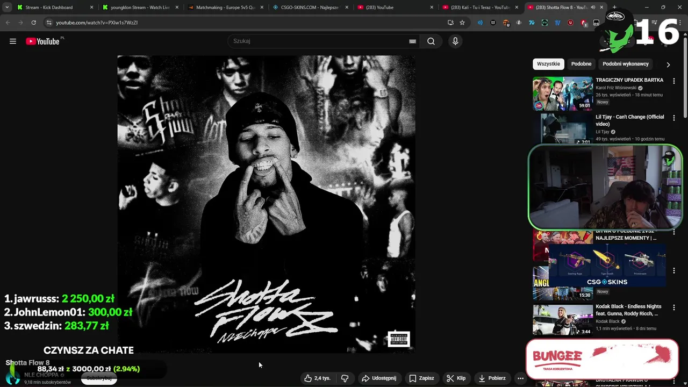Open the red U shield extension icon
This screenshot has height=387, width=688.
click(570, 23)
